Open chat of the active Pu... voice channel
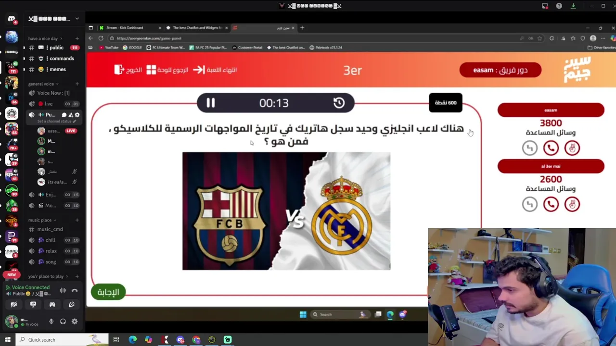Image resolution: width=616 pixels, height=346 pixels. pos(64,115)
